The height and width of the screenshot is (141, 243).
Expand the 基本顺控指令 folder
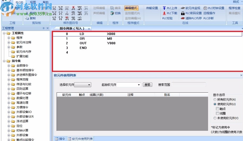point(9,70)
